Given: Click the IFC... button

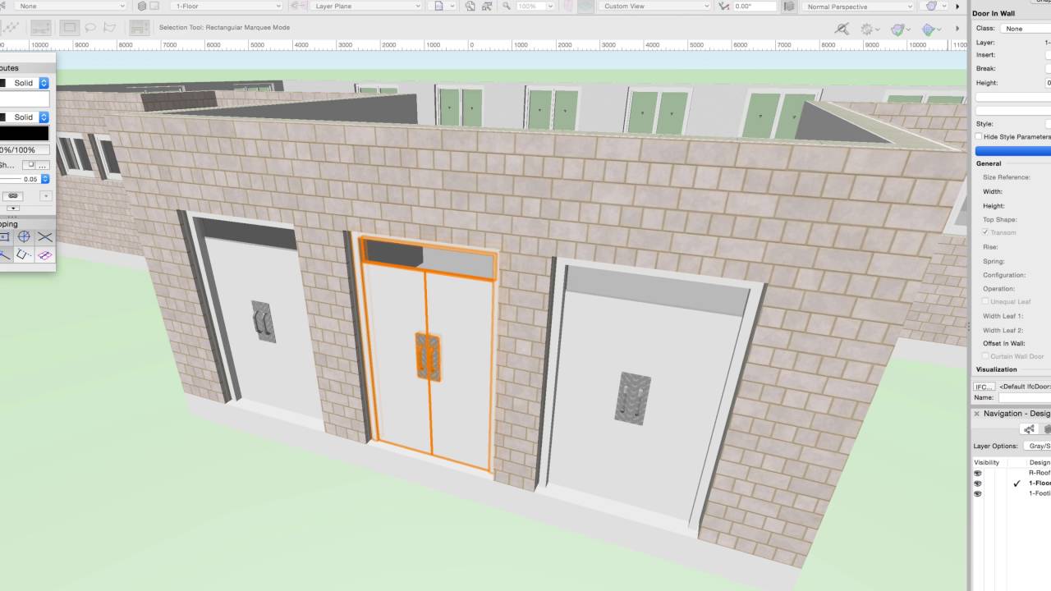Looking at the screenshot, I should tap(984, 387).
